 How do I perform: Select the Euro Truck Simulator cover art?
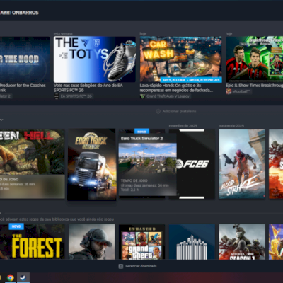tap(92, 165)
